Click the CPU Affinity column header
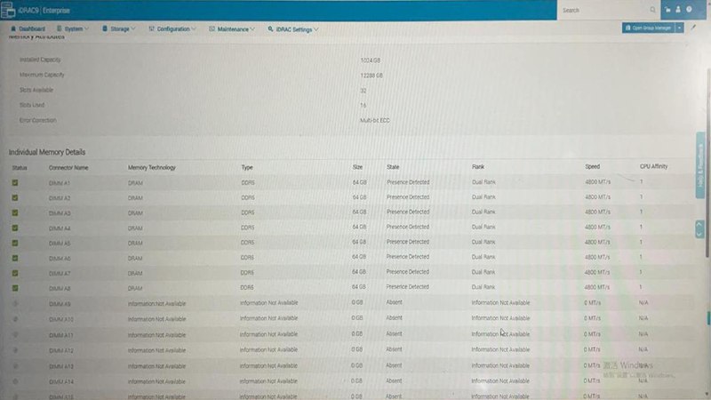The width and height of the screenshot is (711, 400). pos(653,166)
